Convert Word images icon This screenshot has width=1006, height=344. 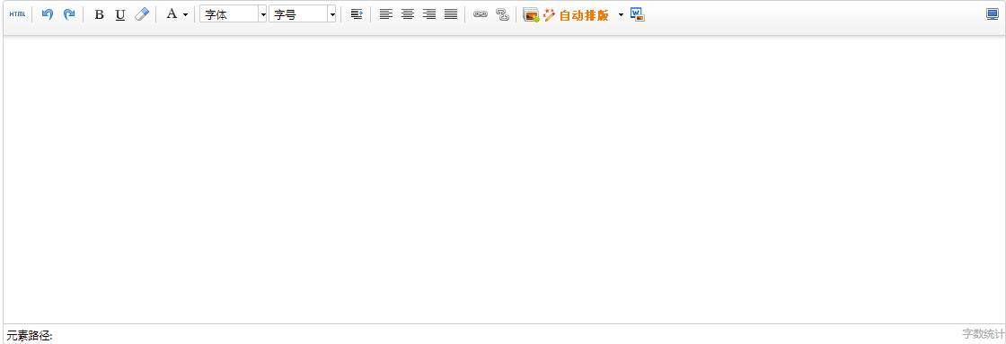tap(637, 14)
